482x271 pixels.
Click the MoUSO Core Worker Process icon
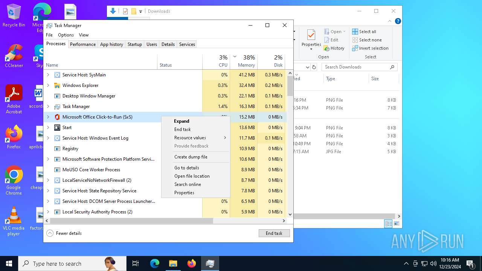click(x=57, y=170)
